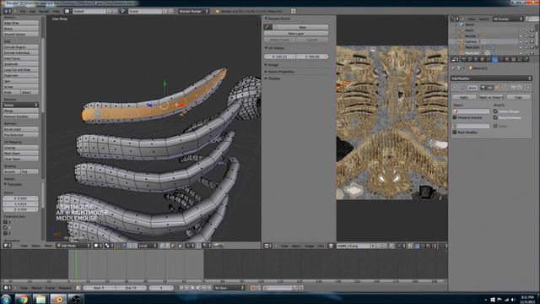Screen dimensions: 540x304
Task: Collapse the UV Vertex panel
Action: pyautogui.click(x=266, y=48)
